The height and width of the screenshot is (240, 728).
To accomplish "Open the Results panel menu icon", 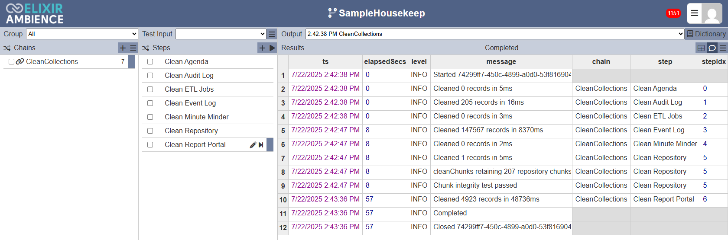I will pos(723,48).
